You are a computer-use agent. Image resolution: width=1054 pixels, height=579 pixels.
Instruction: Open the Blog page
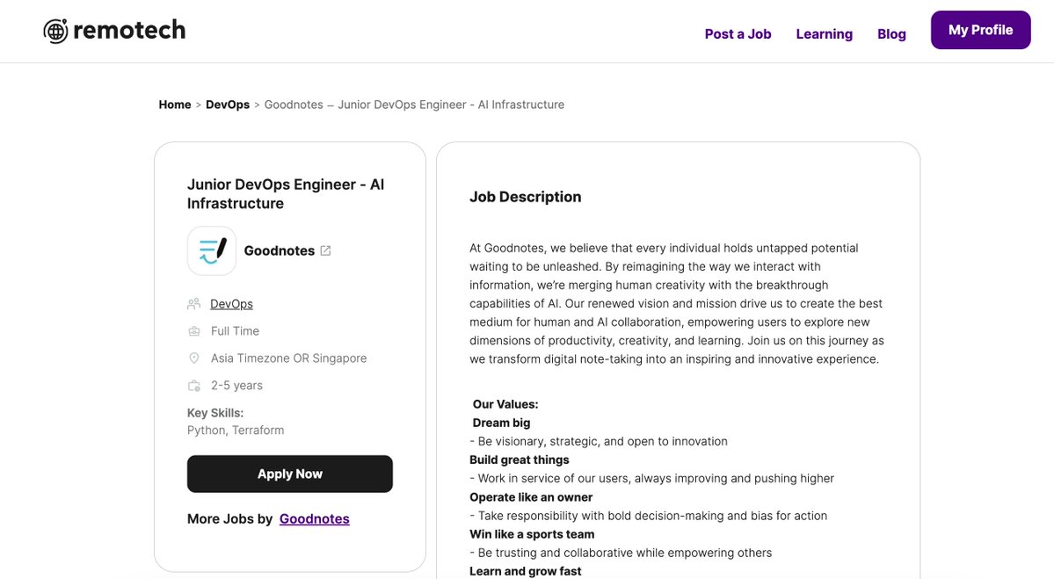click(x=891, y=33)
